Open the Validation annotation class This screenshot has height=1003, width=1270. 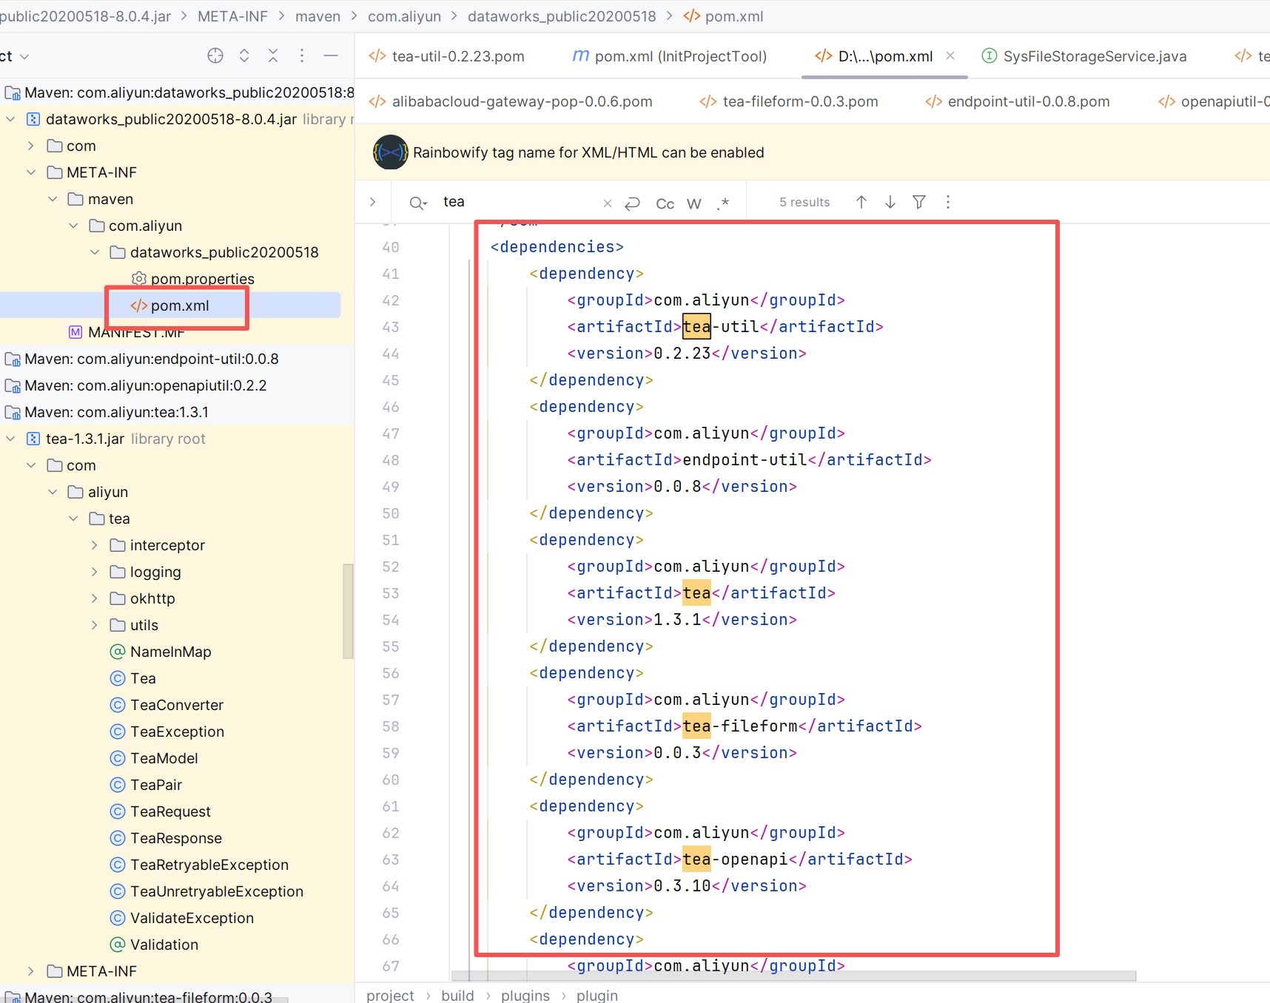point(155,945)
